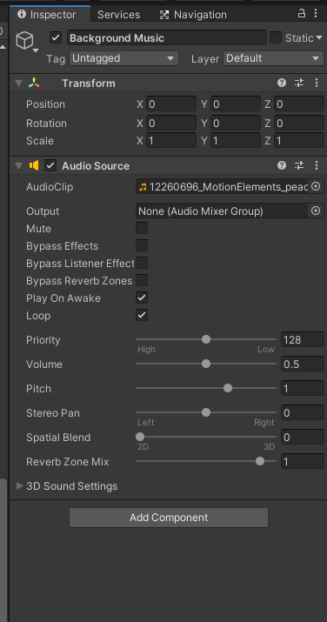Disable the Audio Source component checkbox
Screen dimensions: 327x622
[x=50, y=165]
